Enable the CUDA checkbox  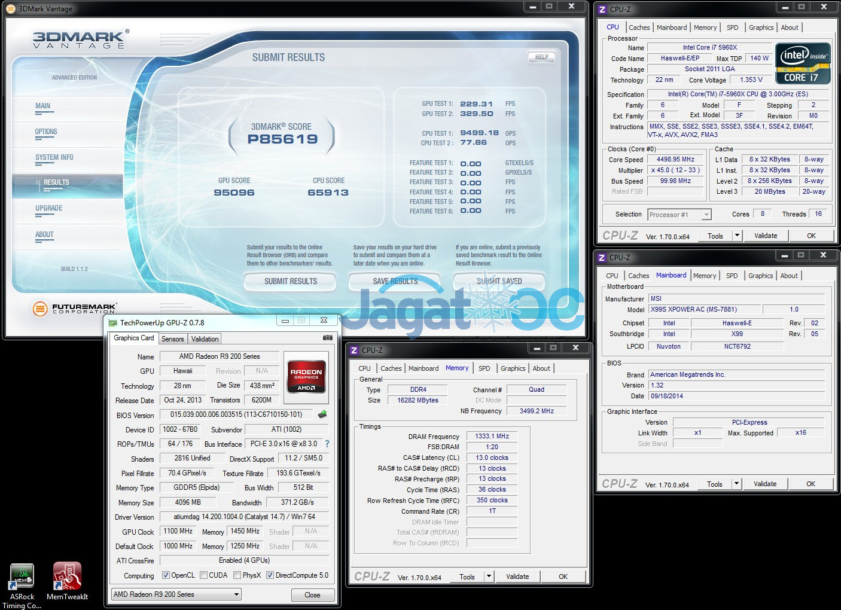pos(204,575)
